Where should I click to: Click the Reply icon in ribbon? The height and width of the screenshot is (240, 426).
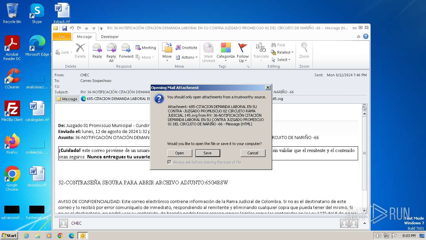pos(97,51)
